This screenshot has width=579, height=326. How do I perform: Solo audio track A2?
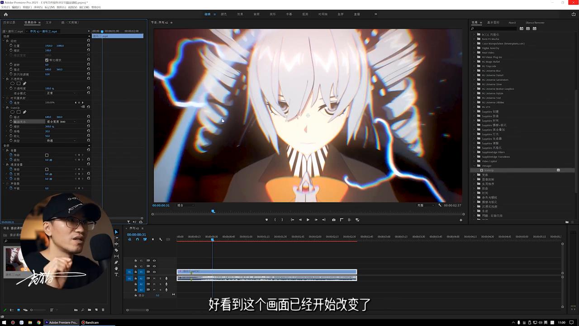[x=160, y=284]
